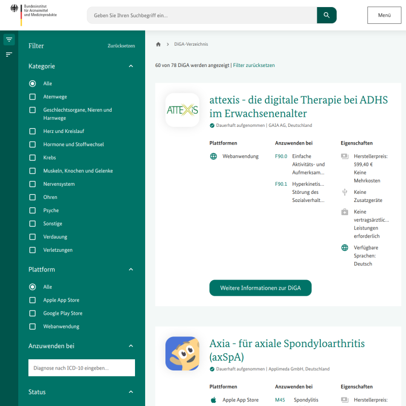Check the Webanwendung platform filter
Viewport: 406px width, 406px height.
[32, 326]
